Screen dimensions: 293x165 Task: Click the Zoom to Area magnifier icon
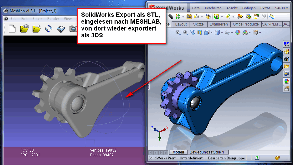point(185,32)
